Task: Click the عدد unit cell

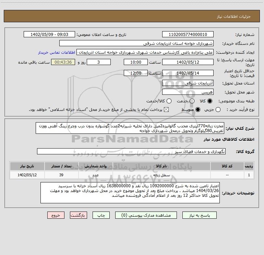Action: [x=95, y=175]
